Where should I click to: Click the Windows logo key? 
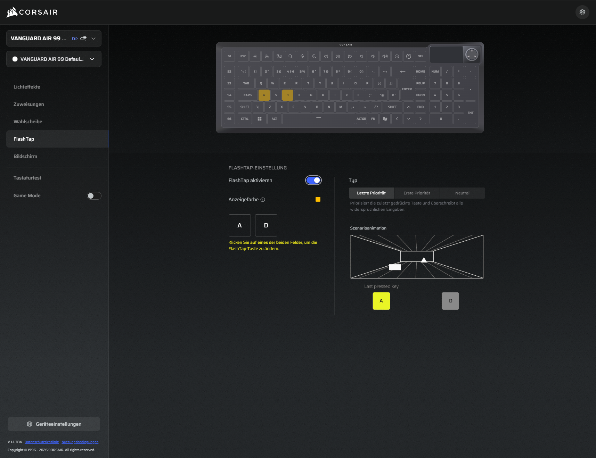[260, 119]
